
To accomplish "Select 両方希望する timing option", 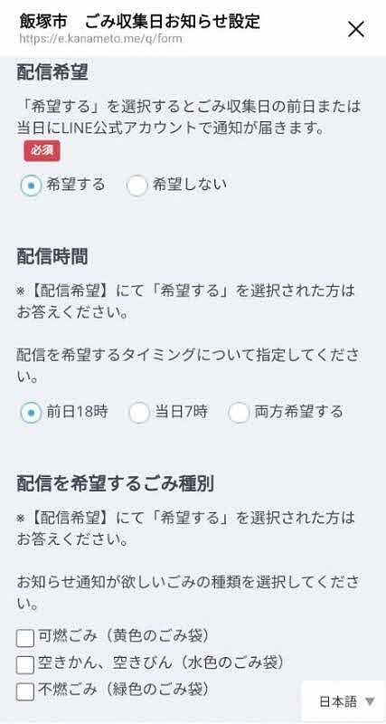I will pyautogui.click(x=239, y=413).
